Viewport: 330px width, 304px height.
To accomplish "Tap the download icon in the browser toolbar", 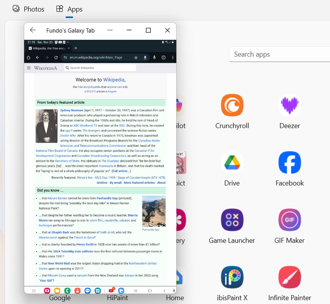I will (145, 57).
